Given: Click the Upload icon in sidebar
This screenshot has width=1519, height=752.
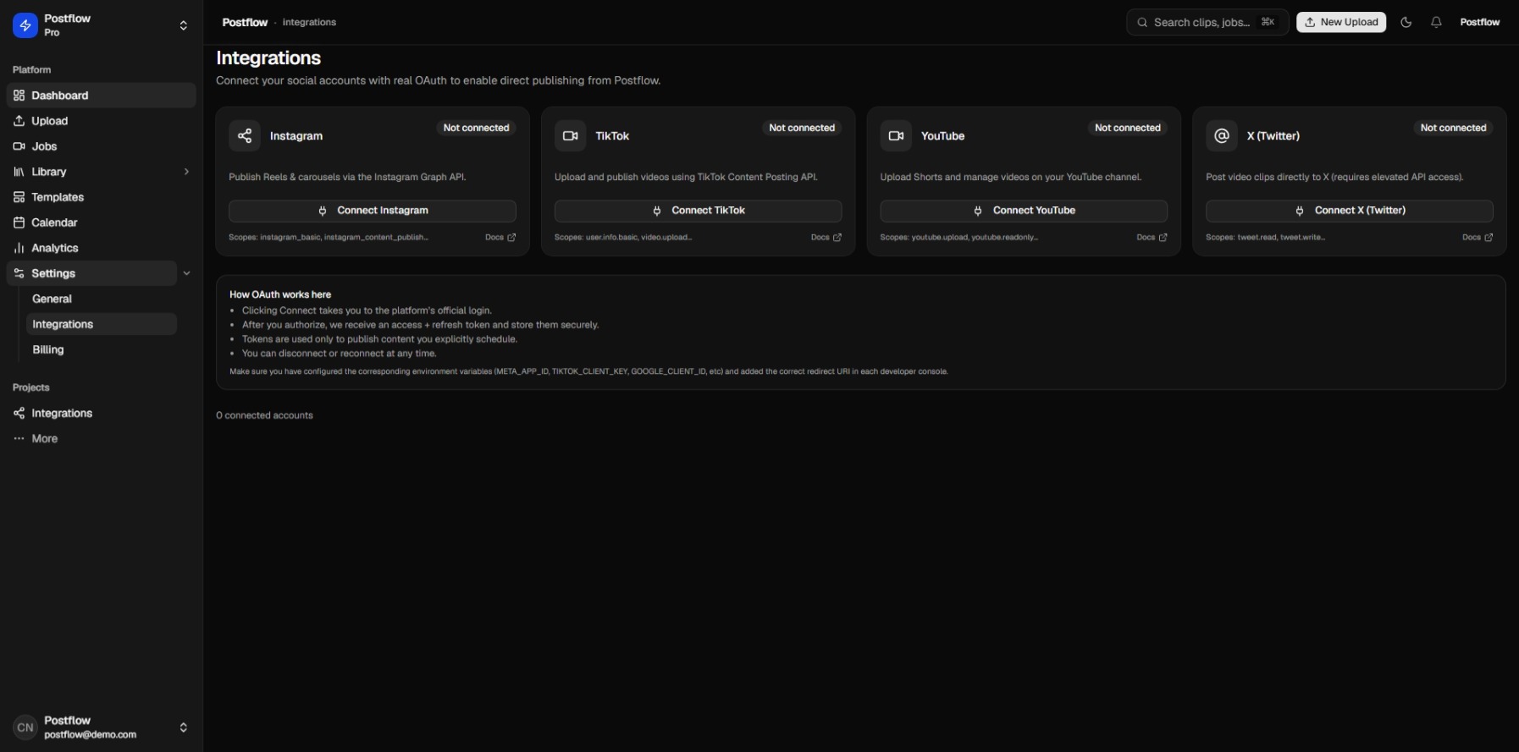Looking at the screenshot, I should click(19, 121).
